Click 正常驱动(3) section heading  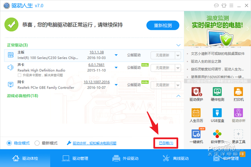(x=18, y=45)
